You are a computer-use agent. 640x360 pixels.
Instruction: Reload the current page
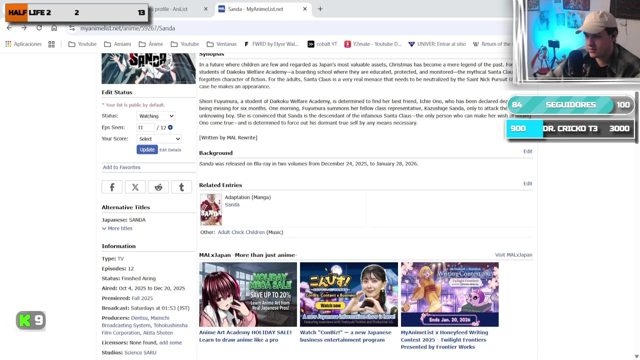point(39,28)
